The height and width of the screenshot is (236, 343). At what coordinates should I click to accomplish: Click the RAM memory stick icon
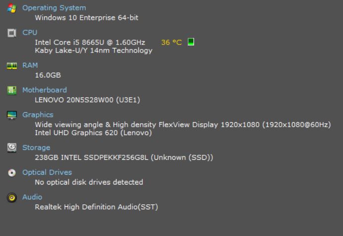[x=11, y=65]
